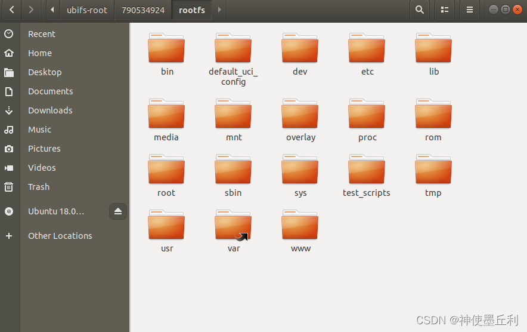527x332 pixels.
Task: Select the proc folder
Action: 367,120
